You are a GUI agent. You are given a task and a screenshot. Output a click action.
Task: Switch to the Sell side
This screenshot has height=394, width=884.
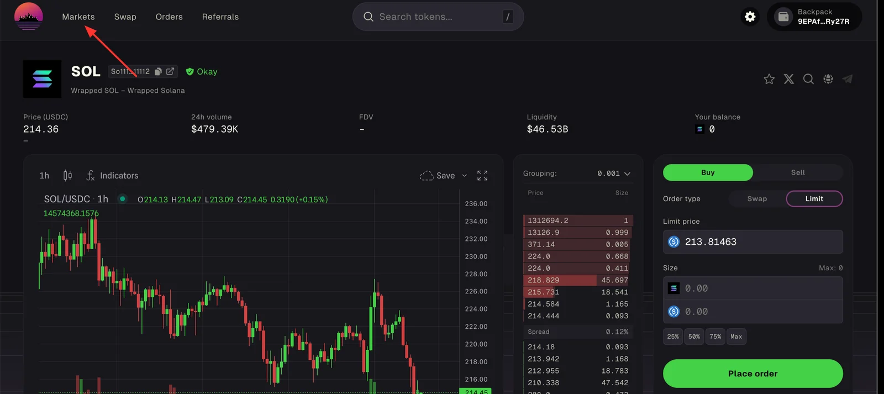[798, 172]
